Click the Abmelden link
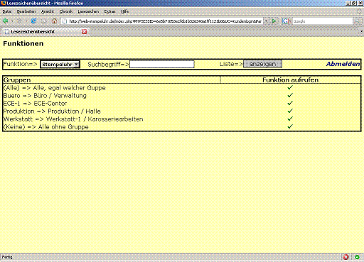Image resolution: width=364 pixels, height=262 pixels. (x=343, y=64)
